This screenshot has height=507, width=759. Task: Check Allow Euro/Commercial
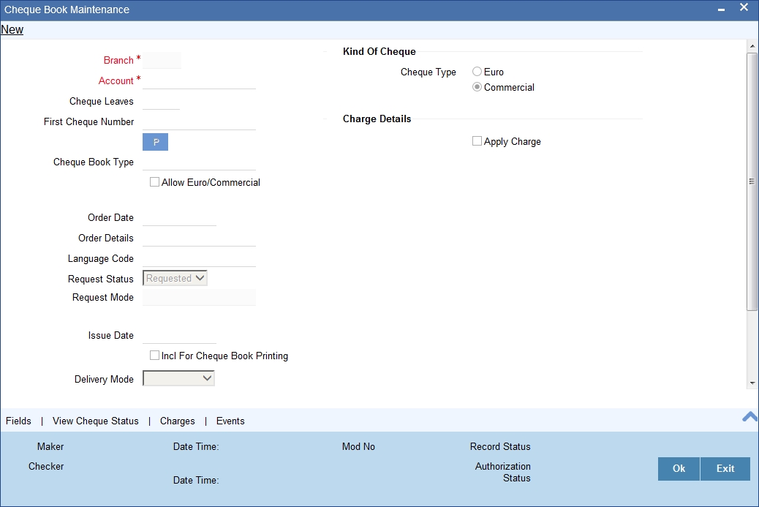[x=154, y=181]
